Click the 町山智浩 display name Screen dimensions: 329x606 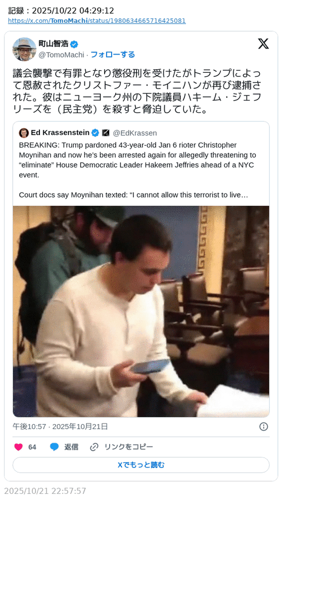54,43
